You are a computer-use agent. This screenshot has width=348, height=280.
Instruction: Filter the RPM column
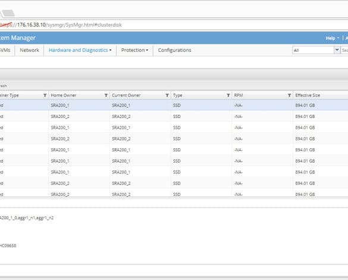coord(290,95)
